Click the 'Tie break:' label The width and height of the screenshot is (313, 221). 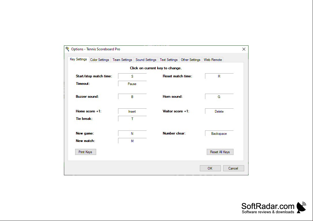(84, 119)
